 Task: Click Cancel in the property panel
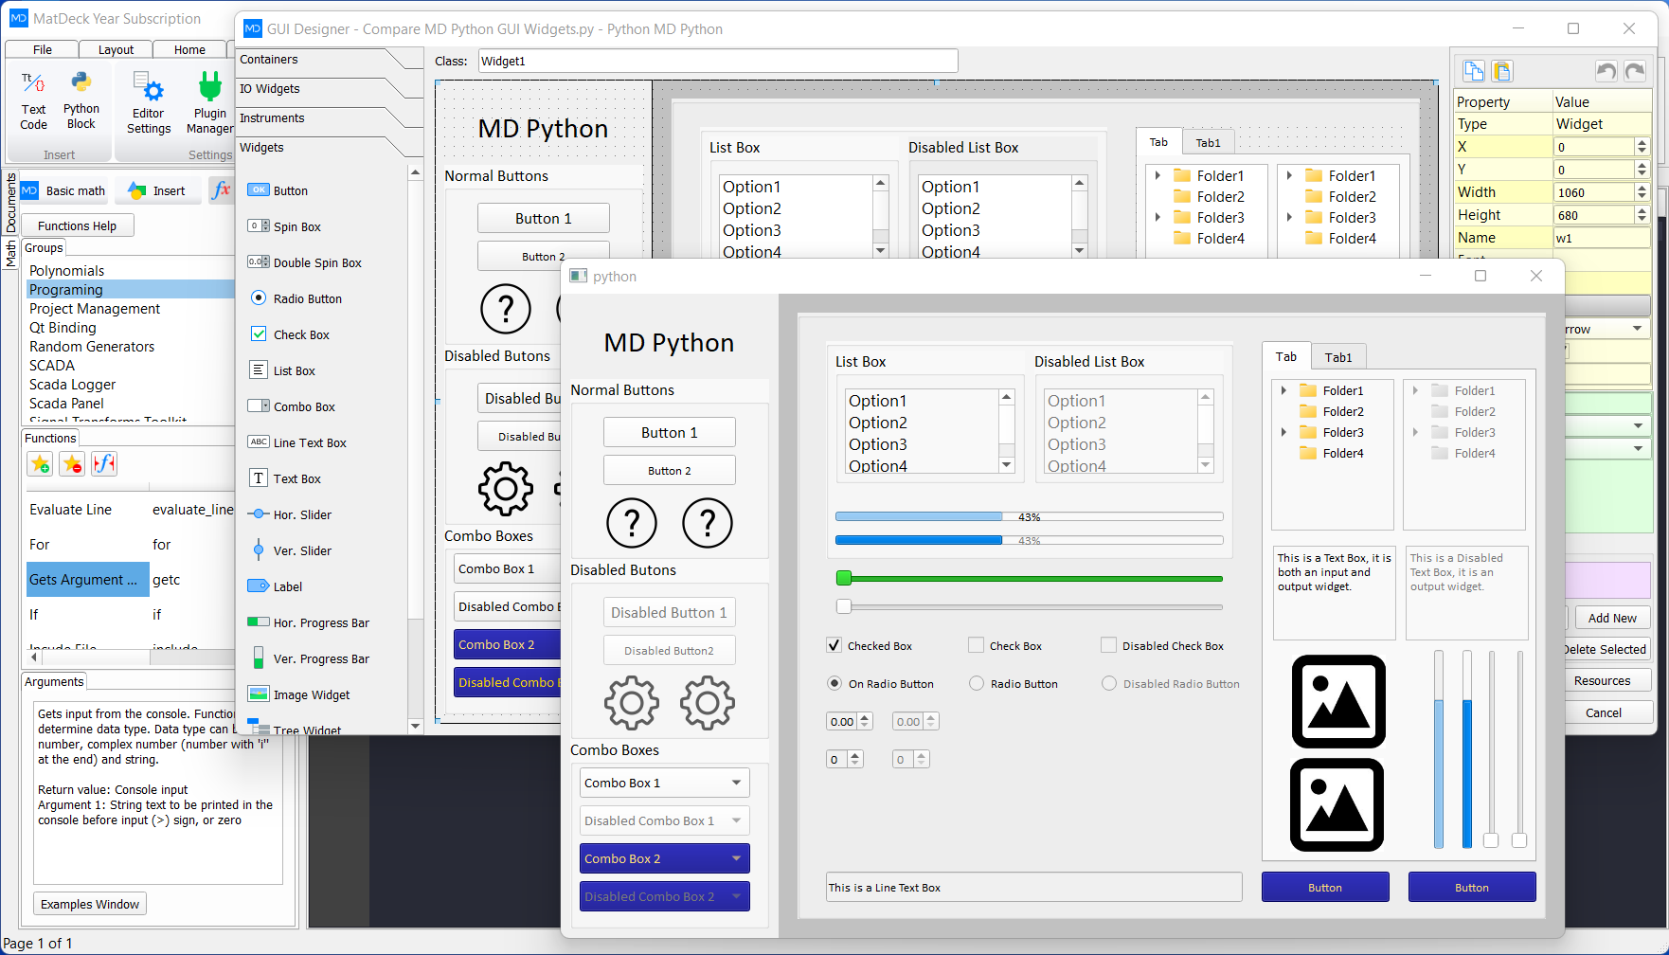[x=1604, y=712]
